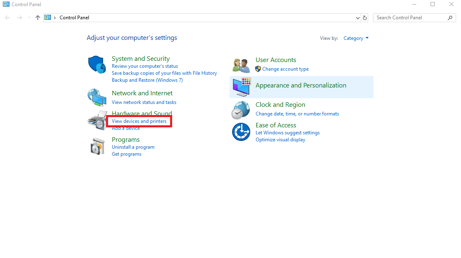The image size is (461, 258).
Task: Open User Accounts category
Action: coord(276,60)
